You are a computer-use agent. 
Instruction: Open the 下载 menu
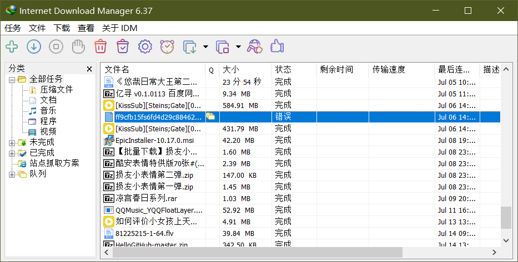(62, 28)
